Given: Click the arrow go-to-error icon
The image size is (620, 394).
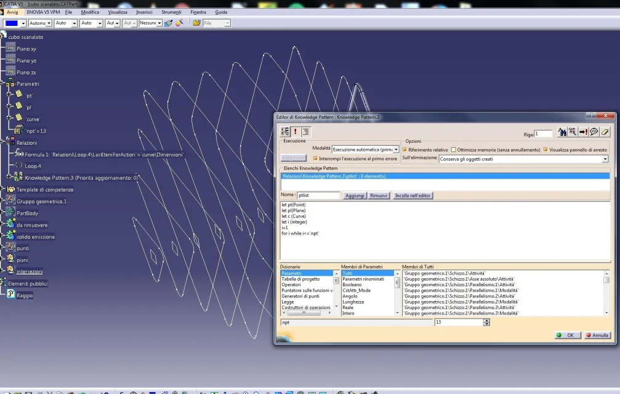Looking at the screenshot, I should click(583, 132).
